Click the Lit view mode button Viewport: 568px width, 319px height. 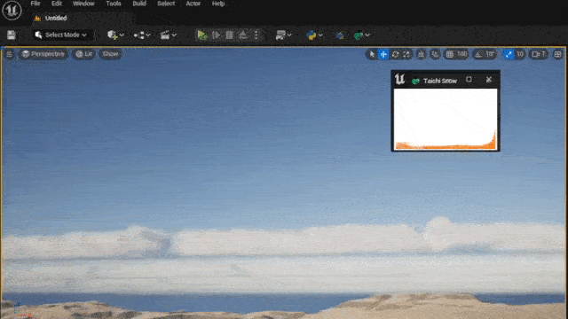pos(84,54)
